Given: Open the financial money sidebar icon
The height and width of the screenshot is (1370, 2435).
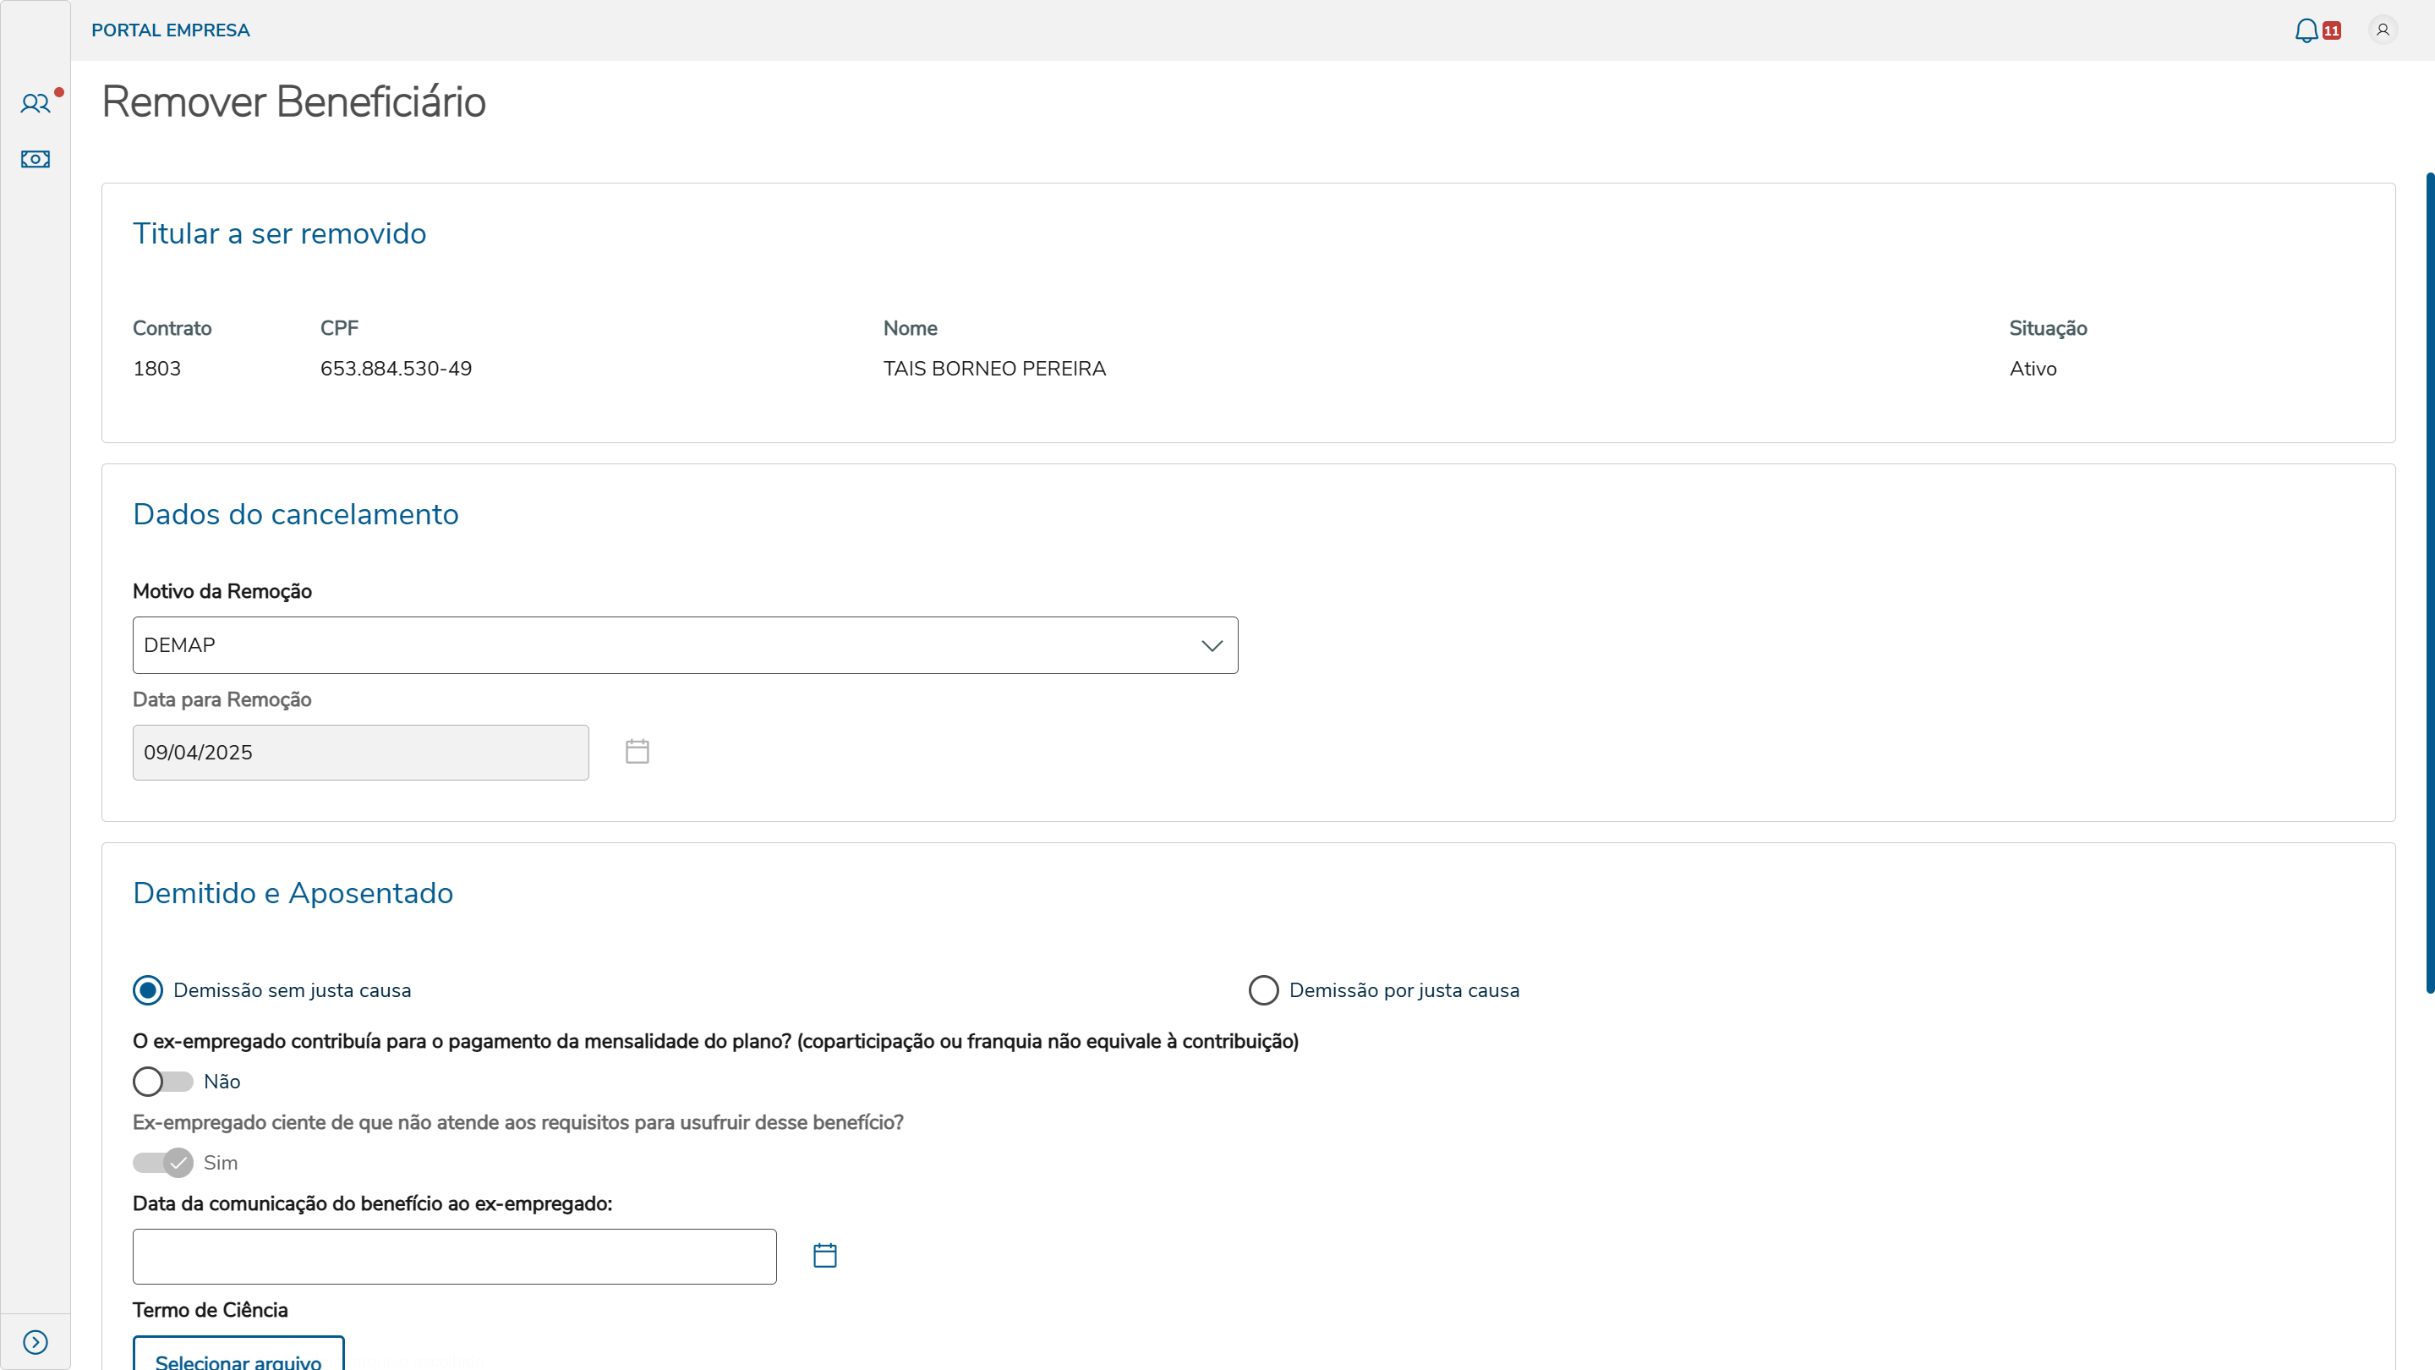Looking at the screenshot, I should click(35, 159).
